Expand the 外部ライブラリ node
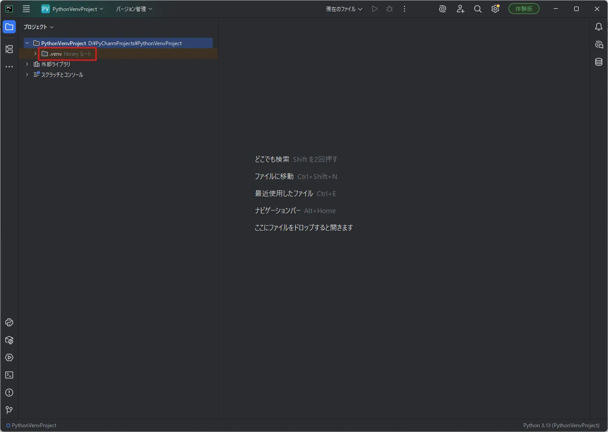Screen dimensions: 608x432 [27, 64]
